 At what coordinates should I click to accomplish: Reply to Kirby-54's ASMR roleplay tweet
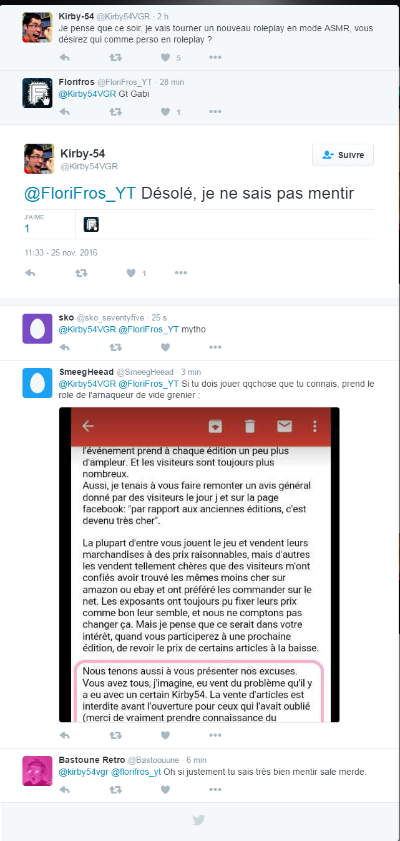click(x=64, y=57)
